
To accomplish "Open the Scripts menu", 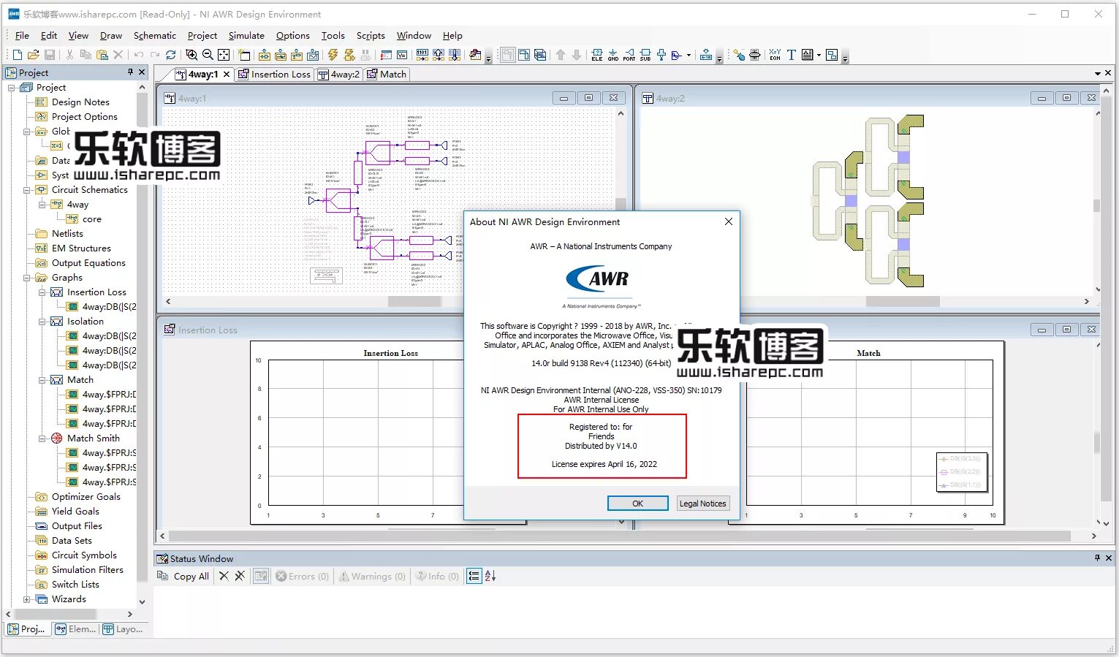I will click(x=371, y=35).
